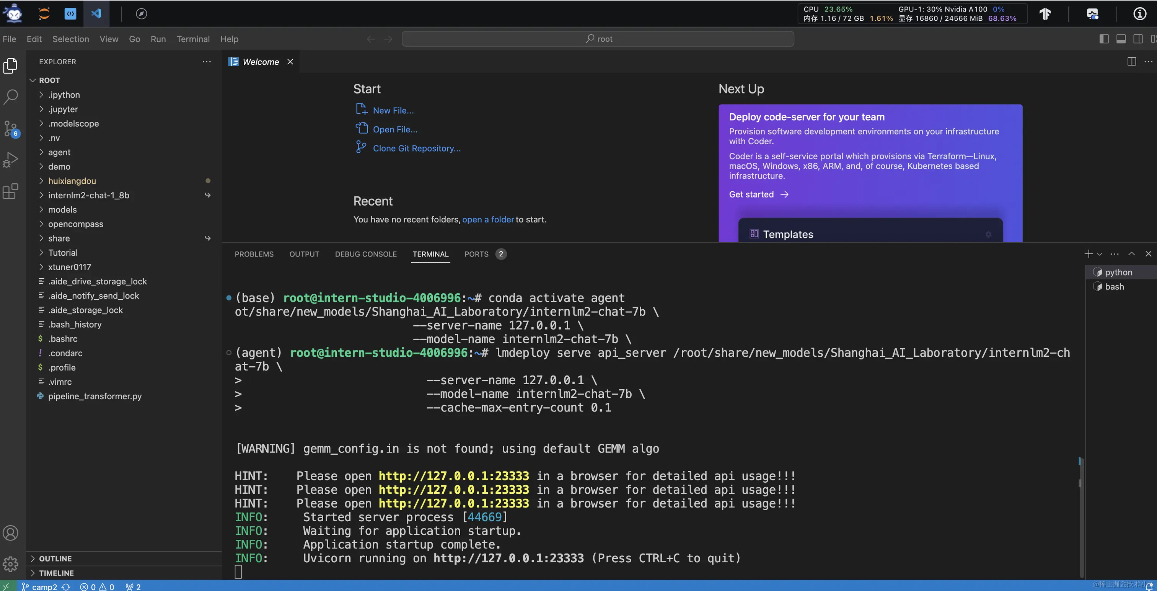Open editor More Actions ellipsis
1157x591 pixels.
coord(1149,62)
